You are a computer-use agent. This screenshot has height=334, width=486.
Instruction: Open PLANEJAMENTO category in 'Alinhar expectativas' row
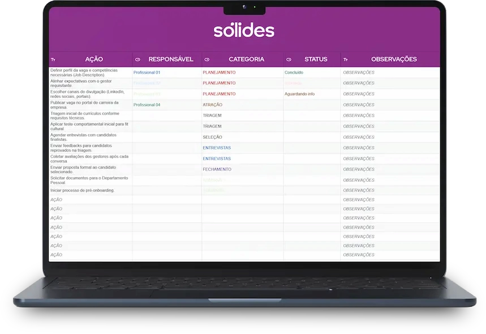click(243, 83)
